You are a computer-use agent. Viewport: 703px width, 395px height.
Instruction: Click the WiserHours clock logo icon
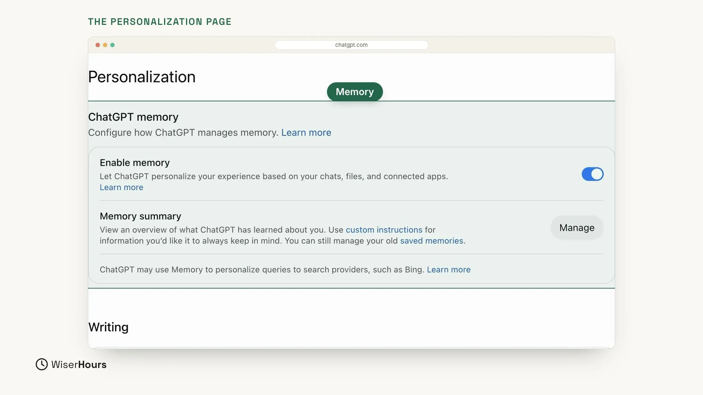point(42,364)
